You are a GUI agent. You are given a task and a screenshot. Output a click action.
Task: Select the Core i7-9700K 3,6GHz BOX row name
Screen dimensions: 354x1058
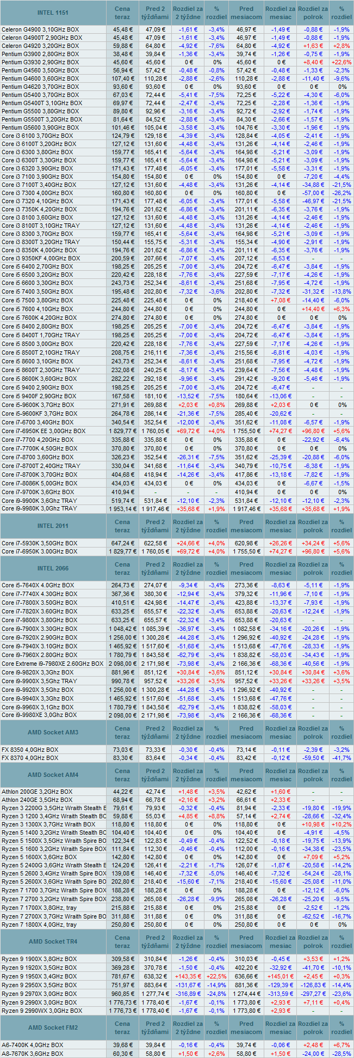[38, 492]
